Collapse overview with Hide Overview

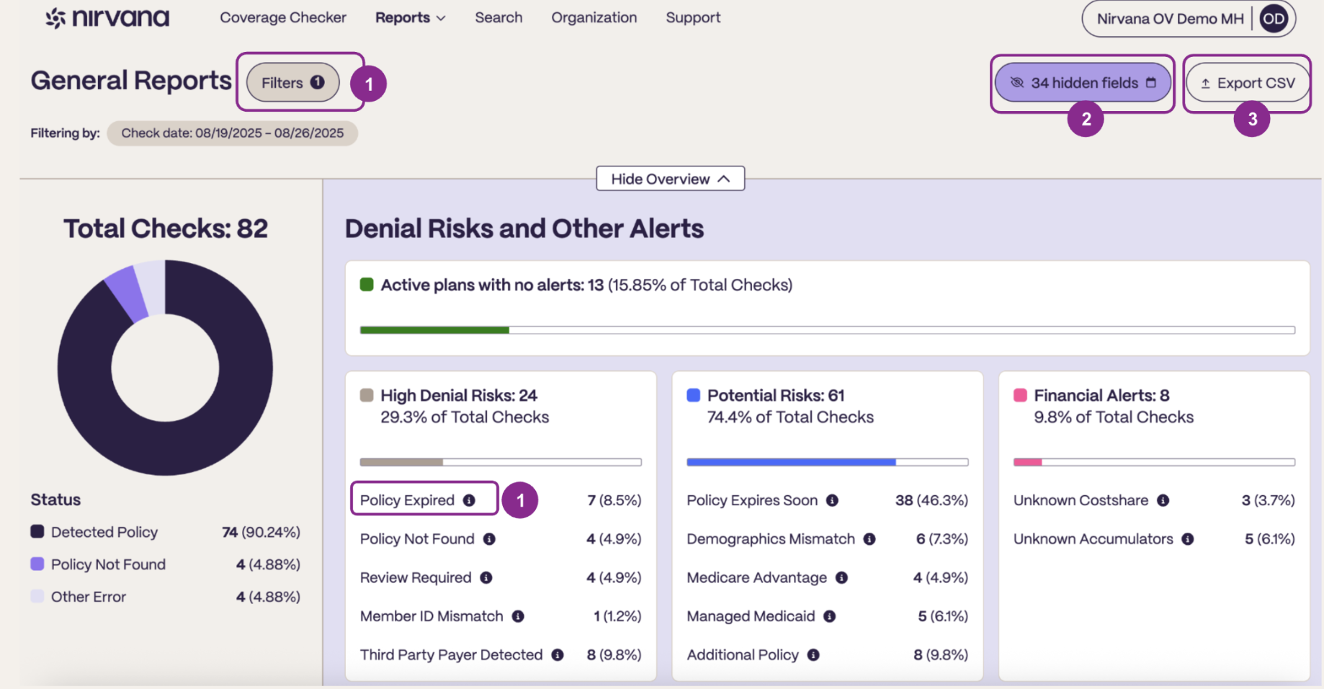point(670,179)
